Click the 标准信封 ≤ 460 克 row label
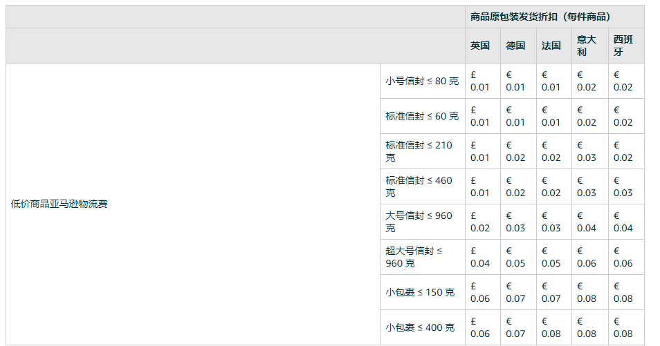The width and height of the screenshot is (660, 346). coord(419,186)
